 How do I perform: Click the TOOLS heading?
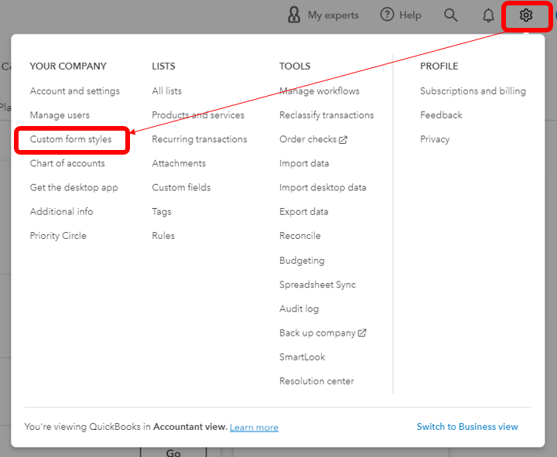(x=295, y=67)
